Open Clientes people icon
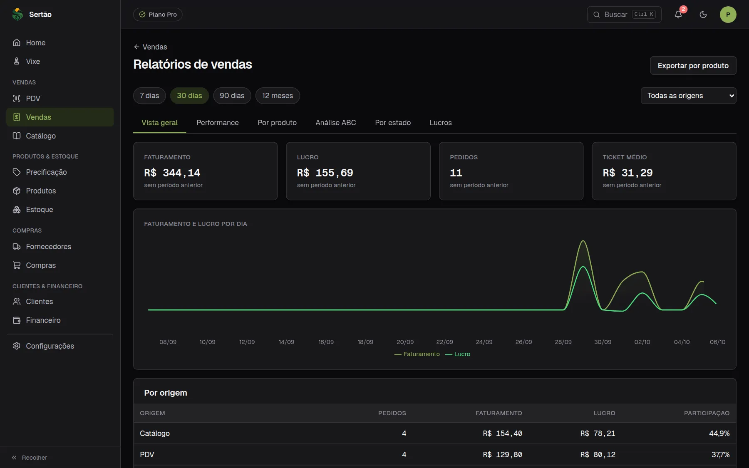Image resolution: width=749 pixels, height=468 pixels. 17,301
